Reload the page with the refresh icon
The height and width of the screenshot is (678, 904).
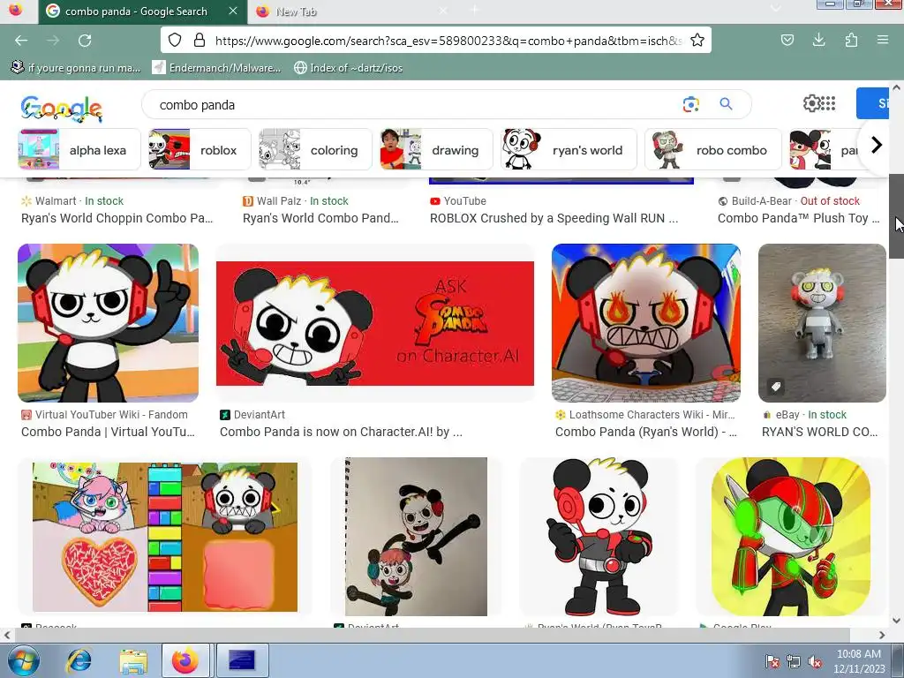(85, 41)
